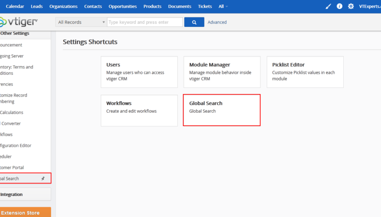Open the All Records dropdown
Image resolution: width=381 pixels, height=217 pixels.
[x=81, y=22]
